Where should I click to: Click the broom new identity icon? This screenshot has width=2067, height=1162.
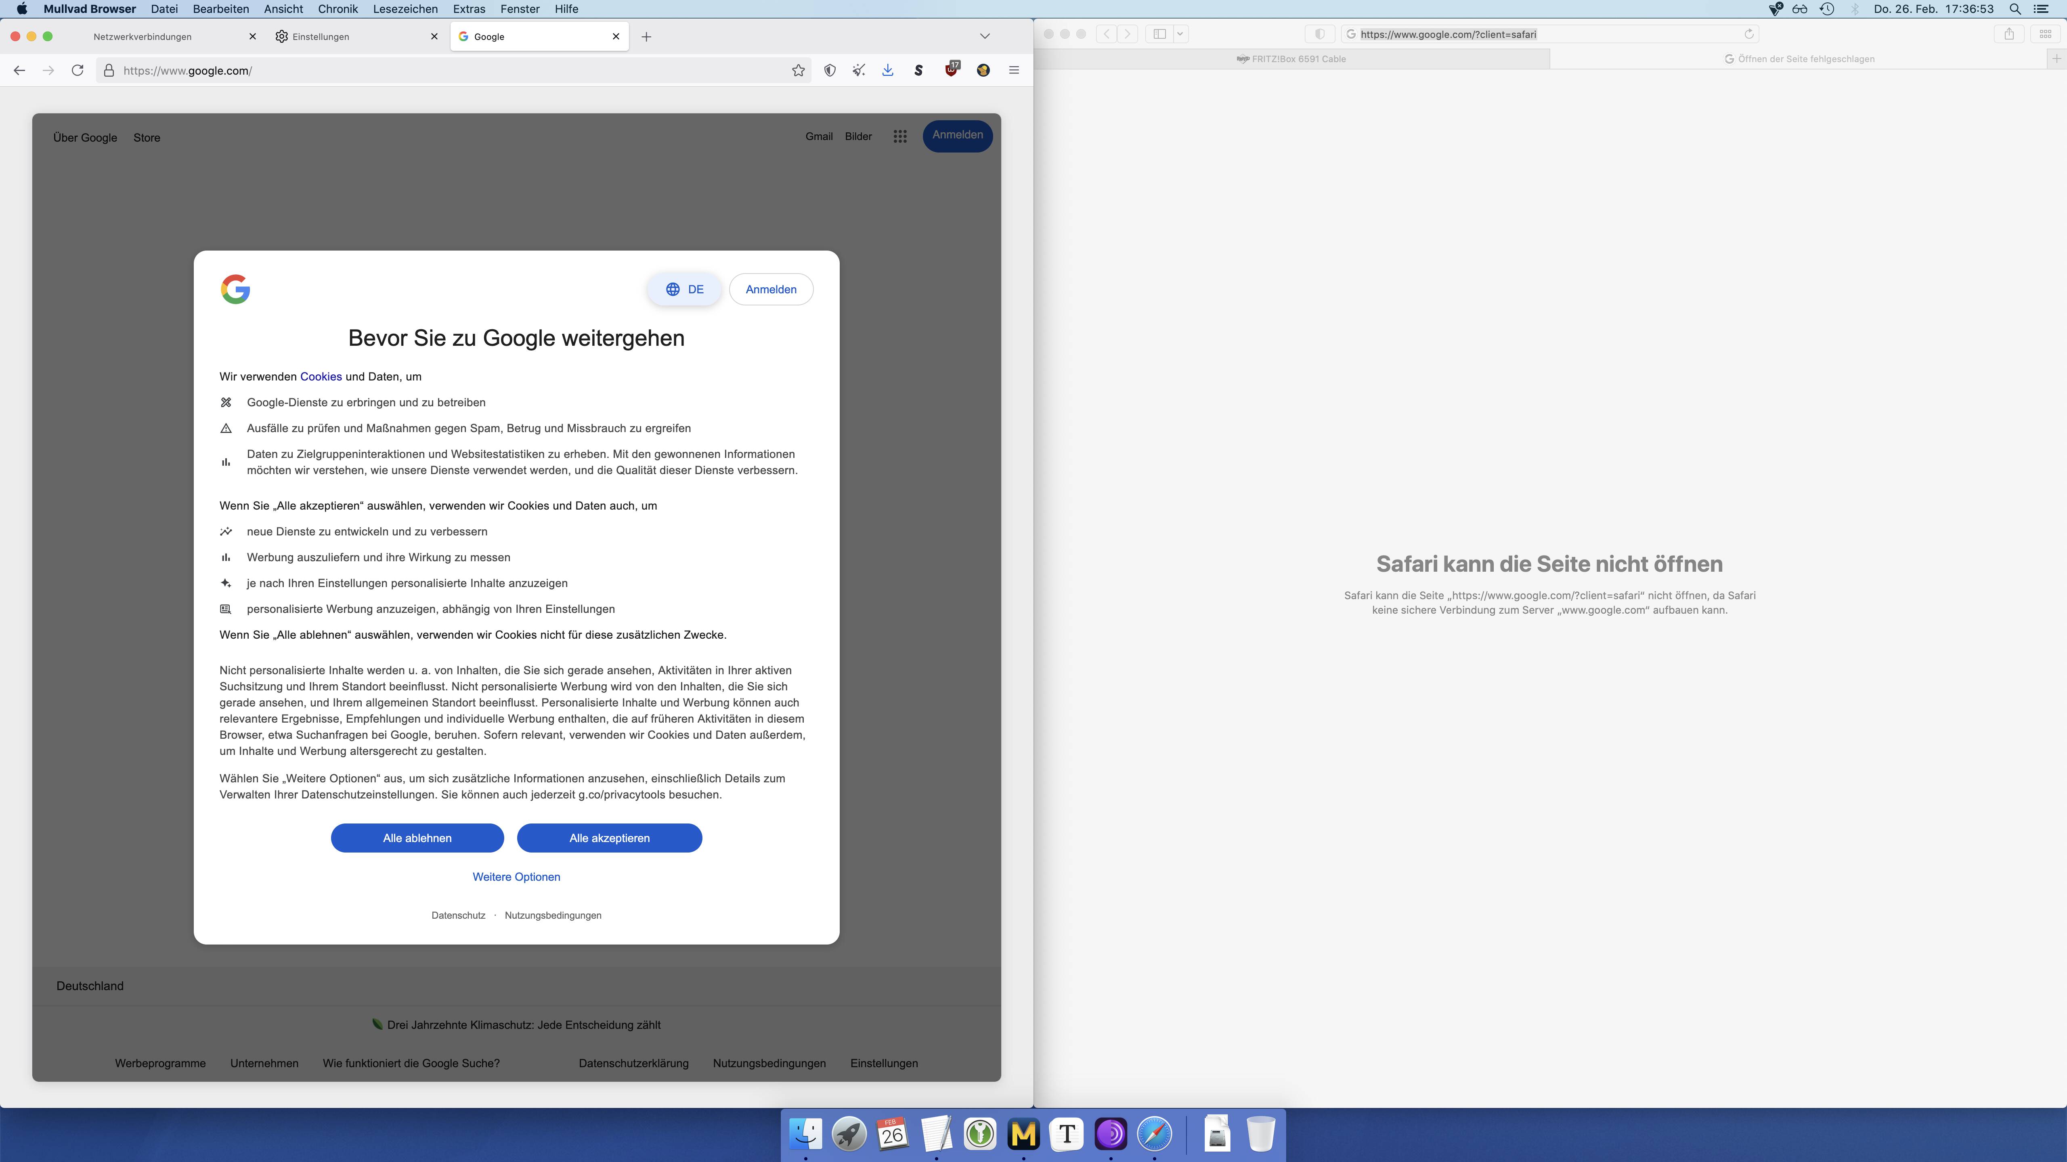tap(859, 71)
